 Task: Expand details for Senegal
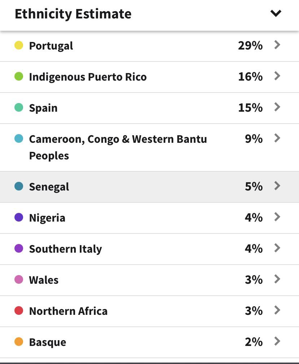pos(277,185)
